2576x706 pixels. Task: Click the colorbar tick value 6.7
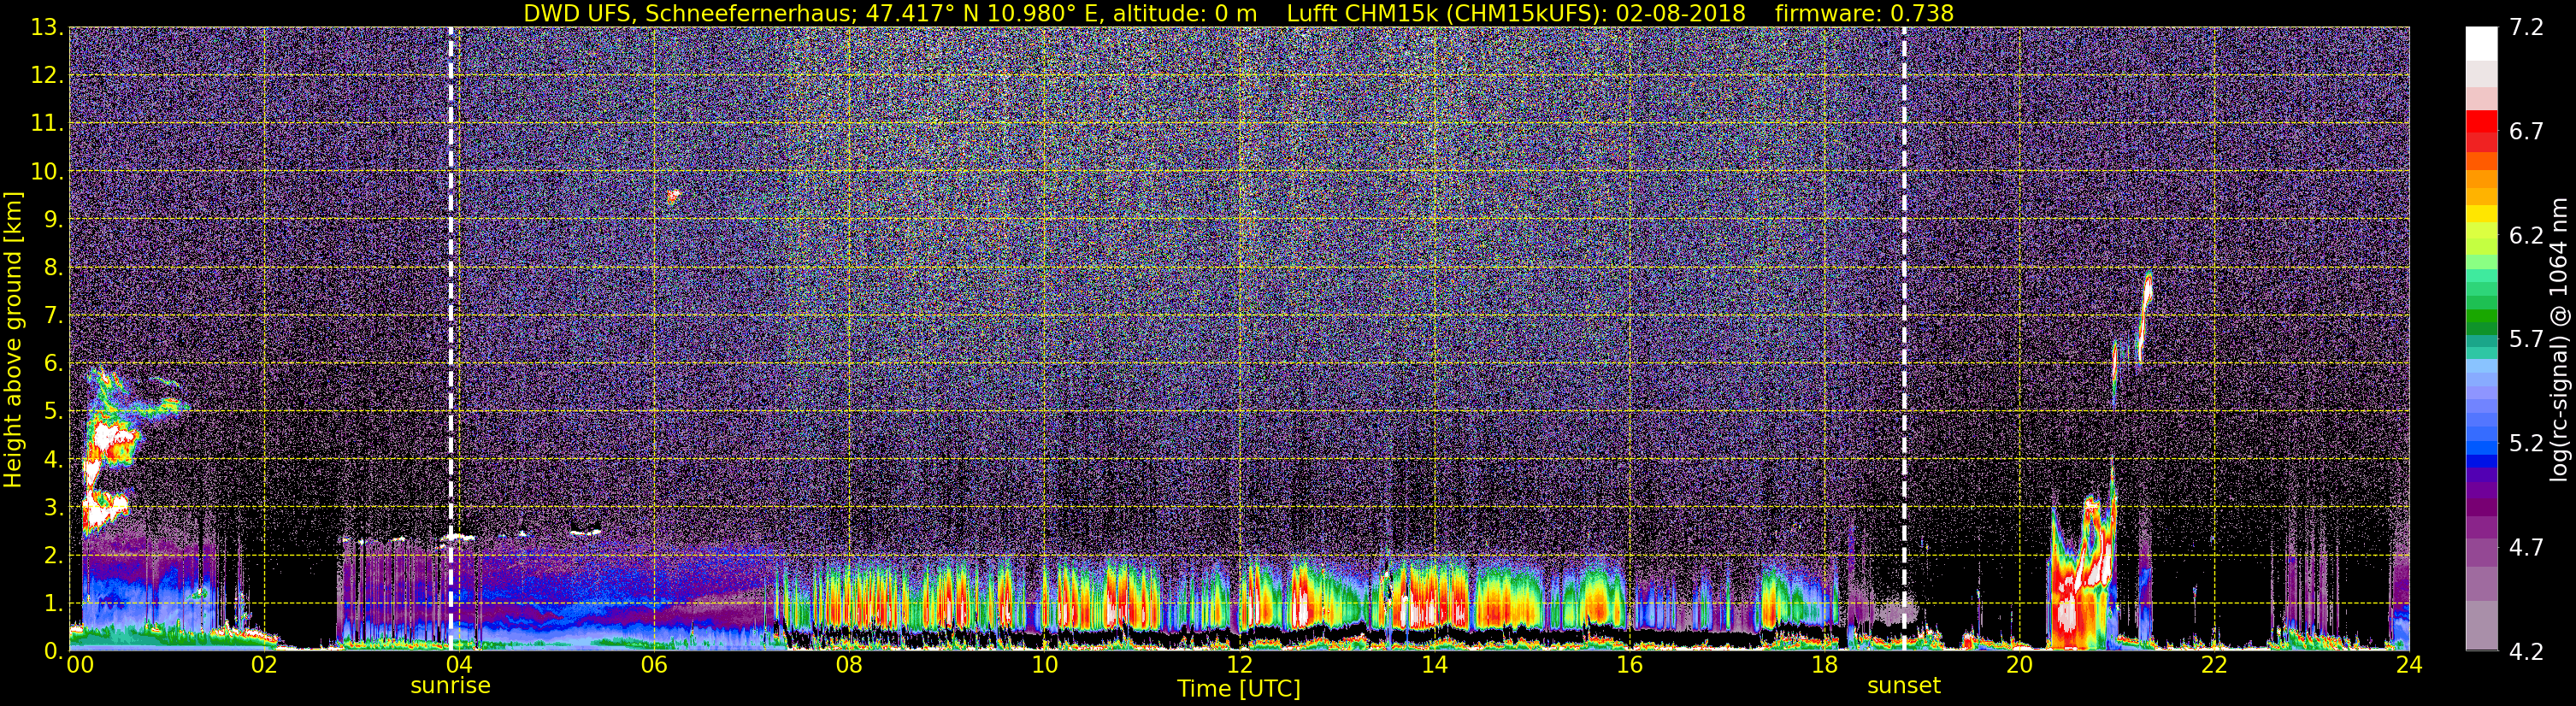point(2526,131)
